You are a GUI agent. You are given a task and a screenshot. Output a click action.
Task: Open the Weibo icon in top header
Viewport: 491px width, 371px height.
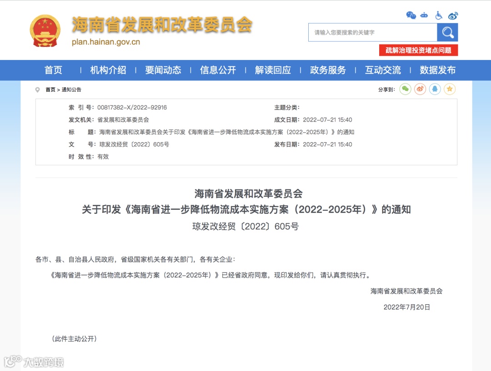453,15
